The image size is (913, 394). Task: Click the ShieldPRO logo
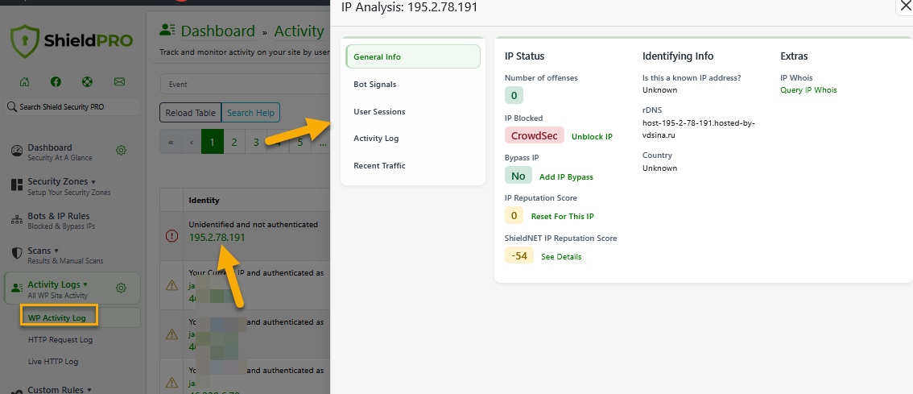(x=72, y=41)
